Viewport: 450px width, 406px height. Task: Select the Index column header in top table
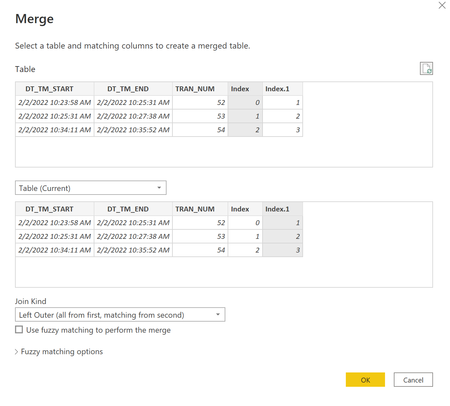click(x=245, y=89)
